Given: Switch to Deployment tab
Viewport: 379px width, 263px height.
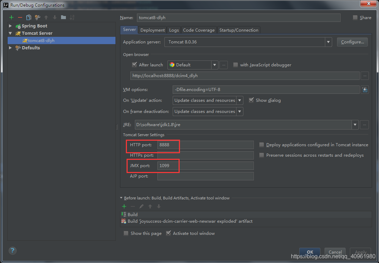Looking at the screenshot, I should coord(153,30).
